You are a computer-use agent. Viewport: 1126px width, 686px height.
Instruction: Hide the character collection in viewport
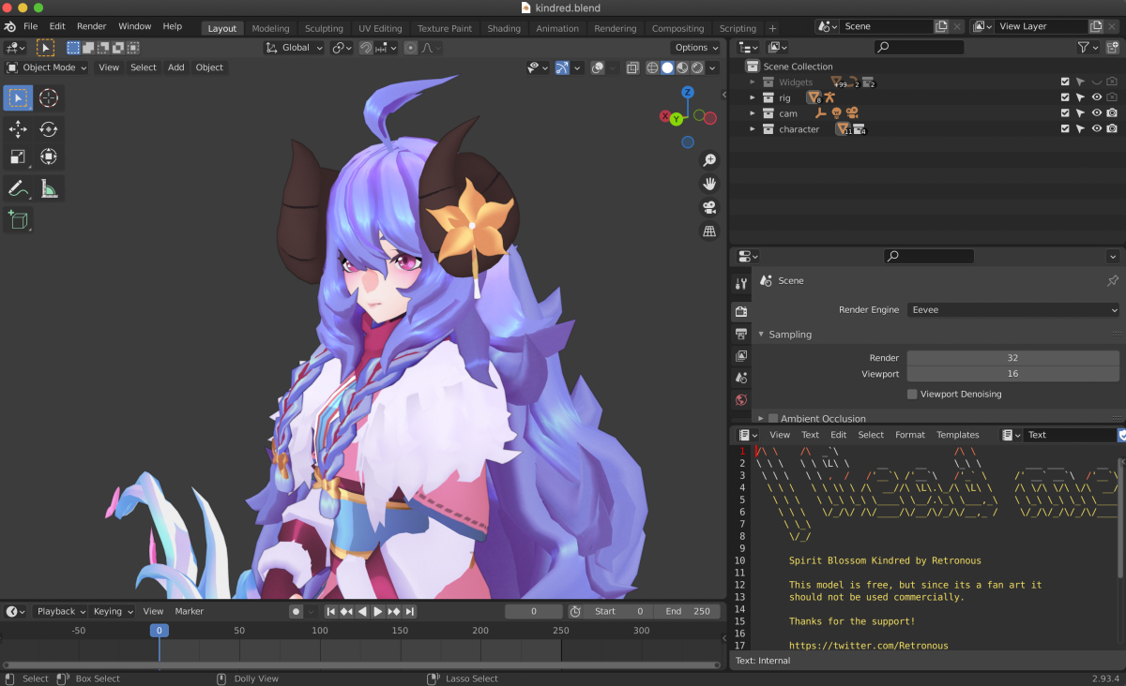coord(1096,129)
